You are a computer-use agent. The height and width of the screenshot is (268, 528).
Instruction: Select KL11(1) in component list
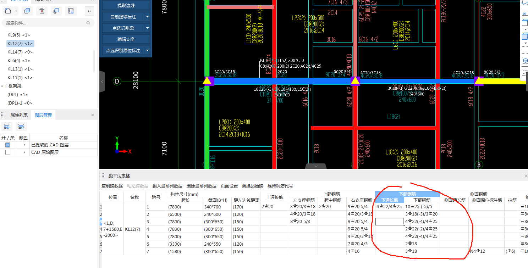click(20, 78)
